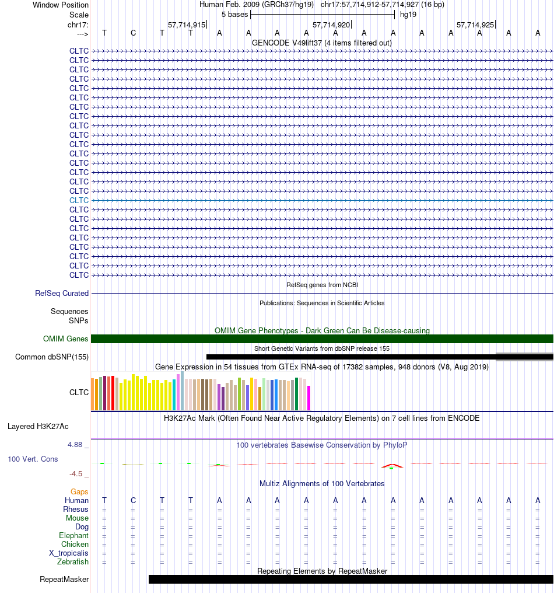
Task: Select the Human alignment row label
Action: point(76,500)
